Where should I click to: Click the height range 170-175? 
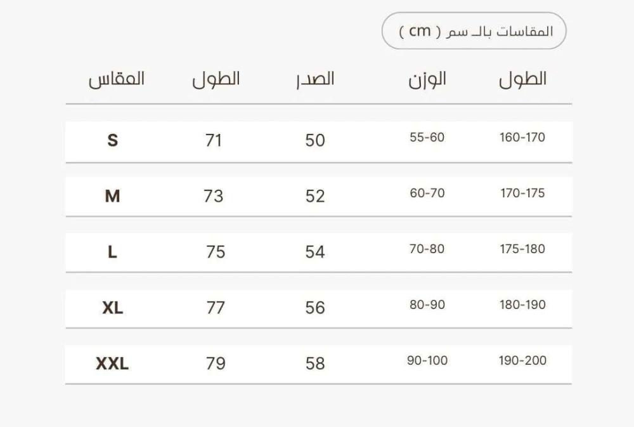pyautogui.click(x=522, y=193)
